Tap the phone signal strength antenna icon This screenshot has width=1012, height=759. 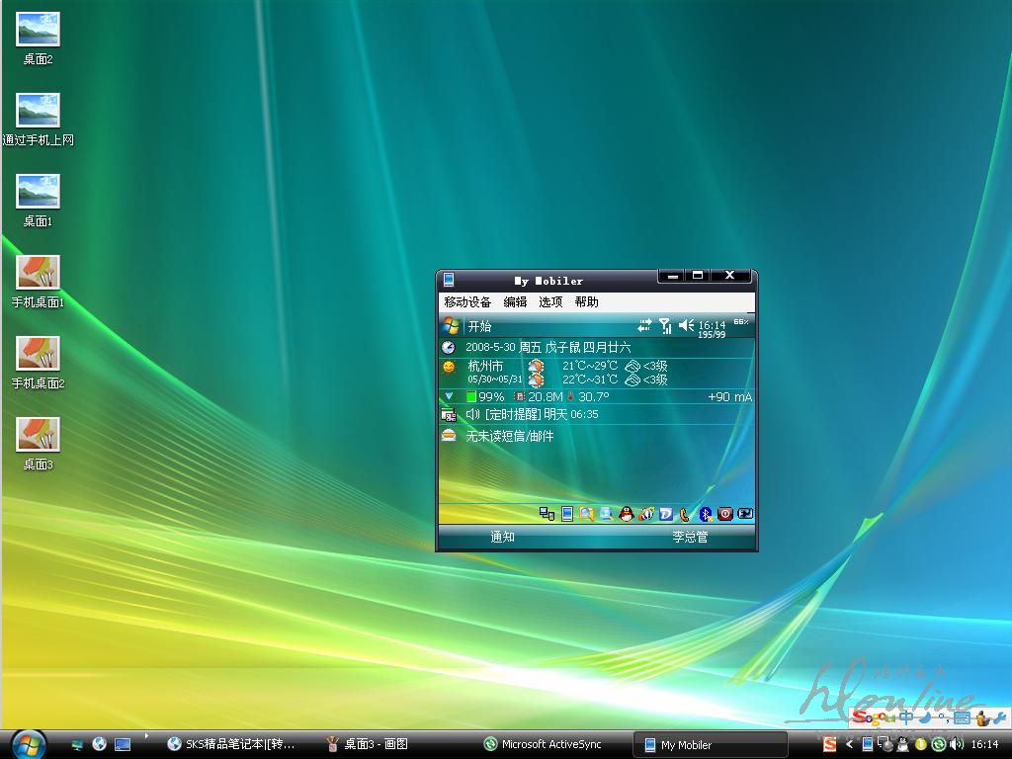[665, 325]
